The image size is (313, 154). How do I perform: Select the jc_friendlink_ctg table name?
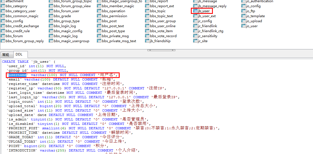tap(211, 31)
